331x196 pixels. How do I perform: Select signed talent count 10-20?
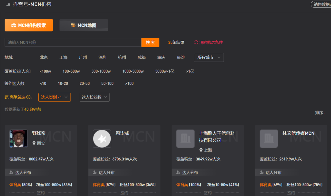click(63, 84)
